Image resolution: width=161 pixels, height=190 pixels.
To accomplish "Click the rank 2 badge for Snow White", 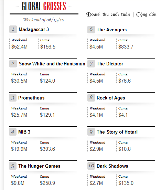I will [13, 64].
